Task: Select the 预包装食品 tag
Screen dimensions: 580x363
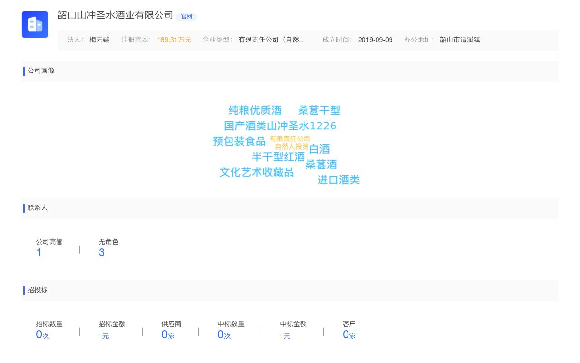Action: (x=239, y=141)
